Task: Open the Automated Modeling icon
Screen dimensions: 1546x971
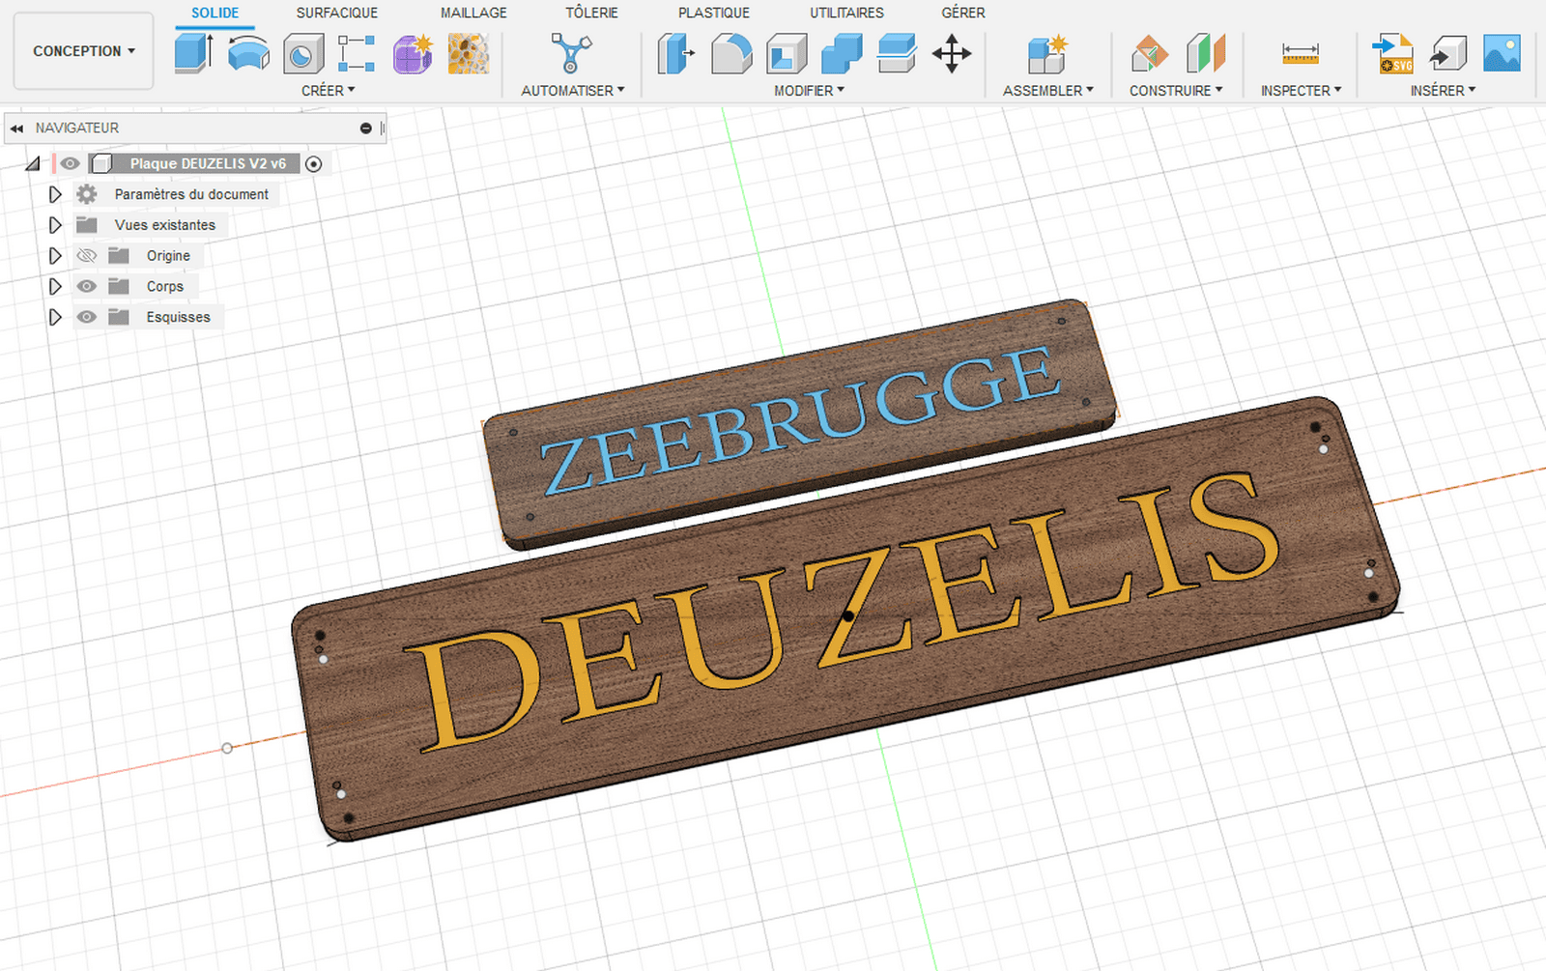Action: coord(571,53)
